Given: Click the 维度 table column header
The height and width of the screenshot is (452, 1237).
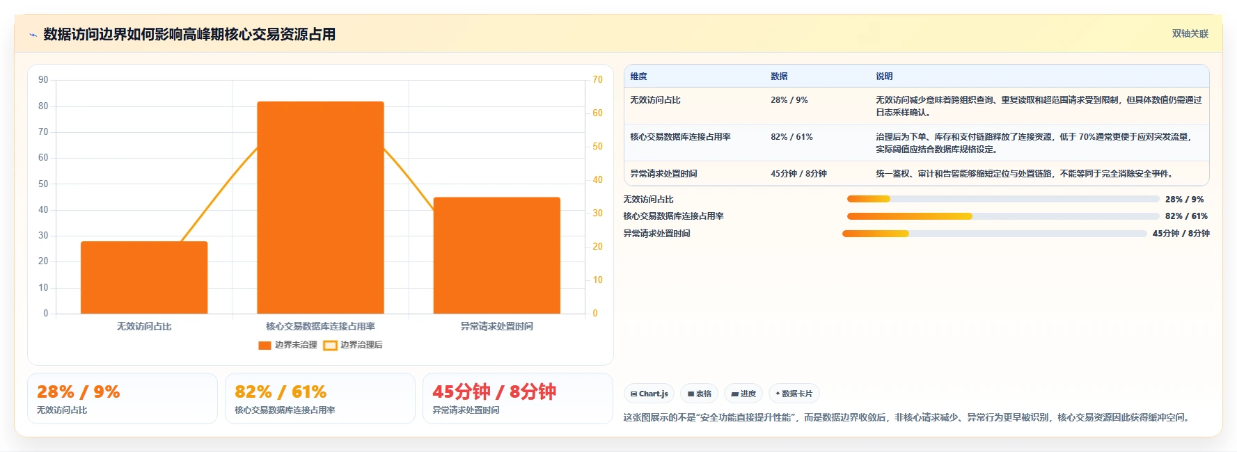Looking at the screenshot, I should click(638, 76).
